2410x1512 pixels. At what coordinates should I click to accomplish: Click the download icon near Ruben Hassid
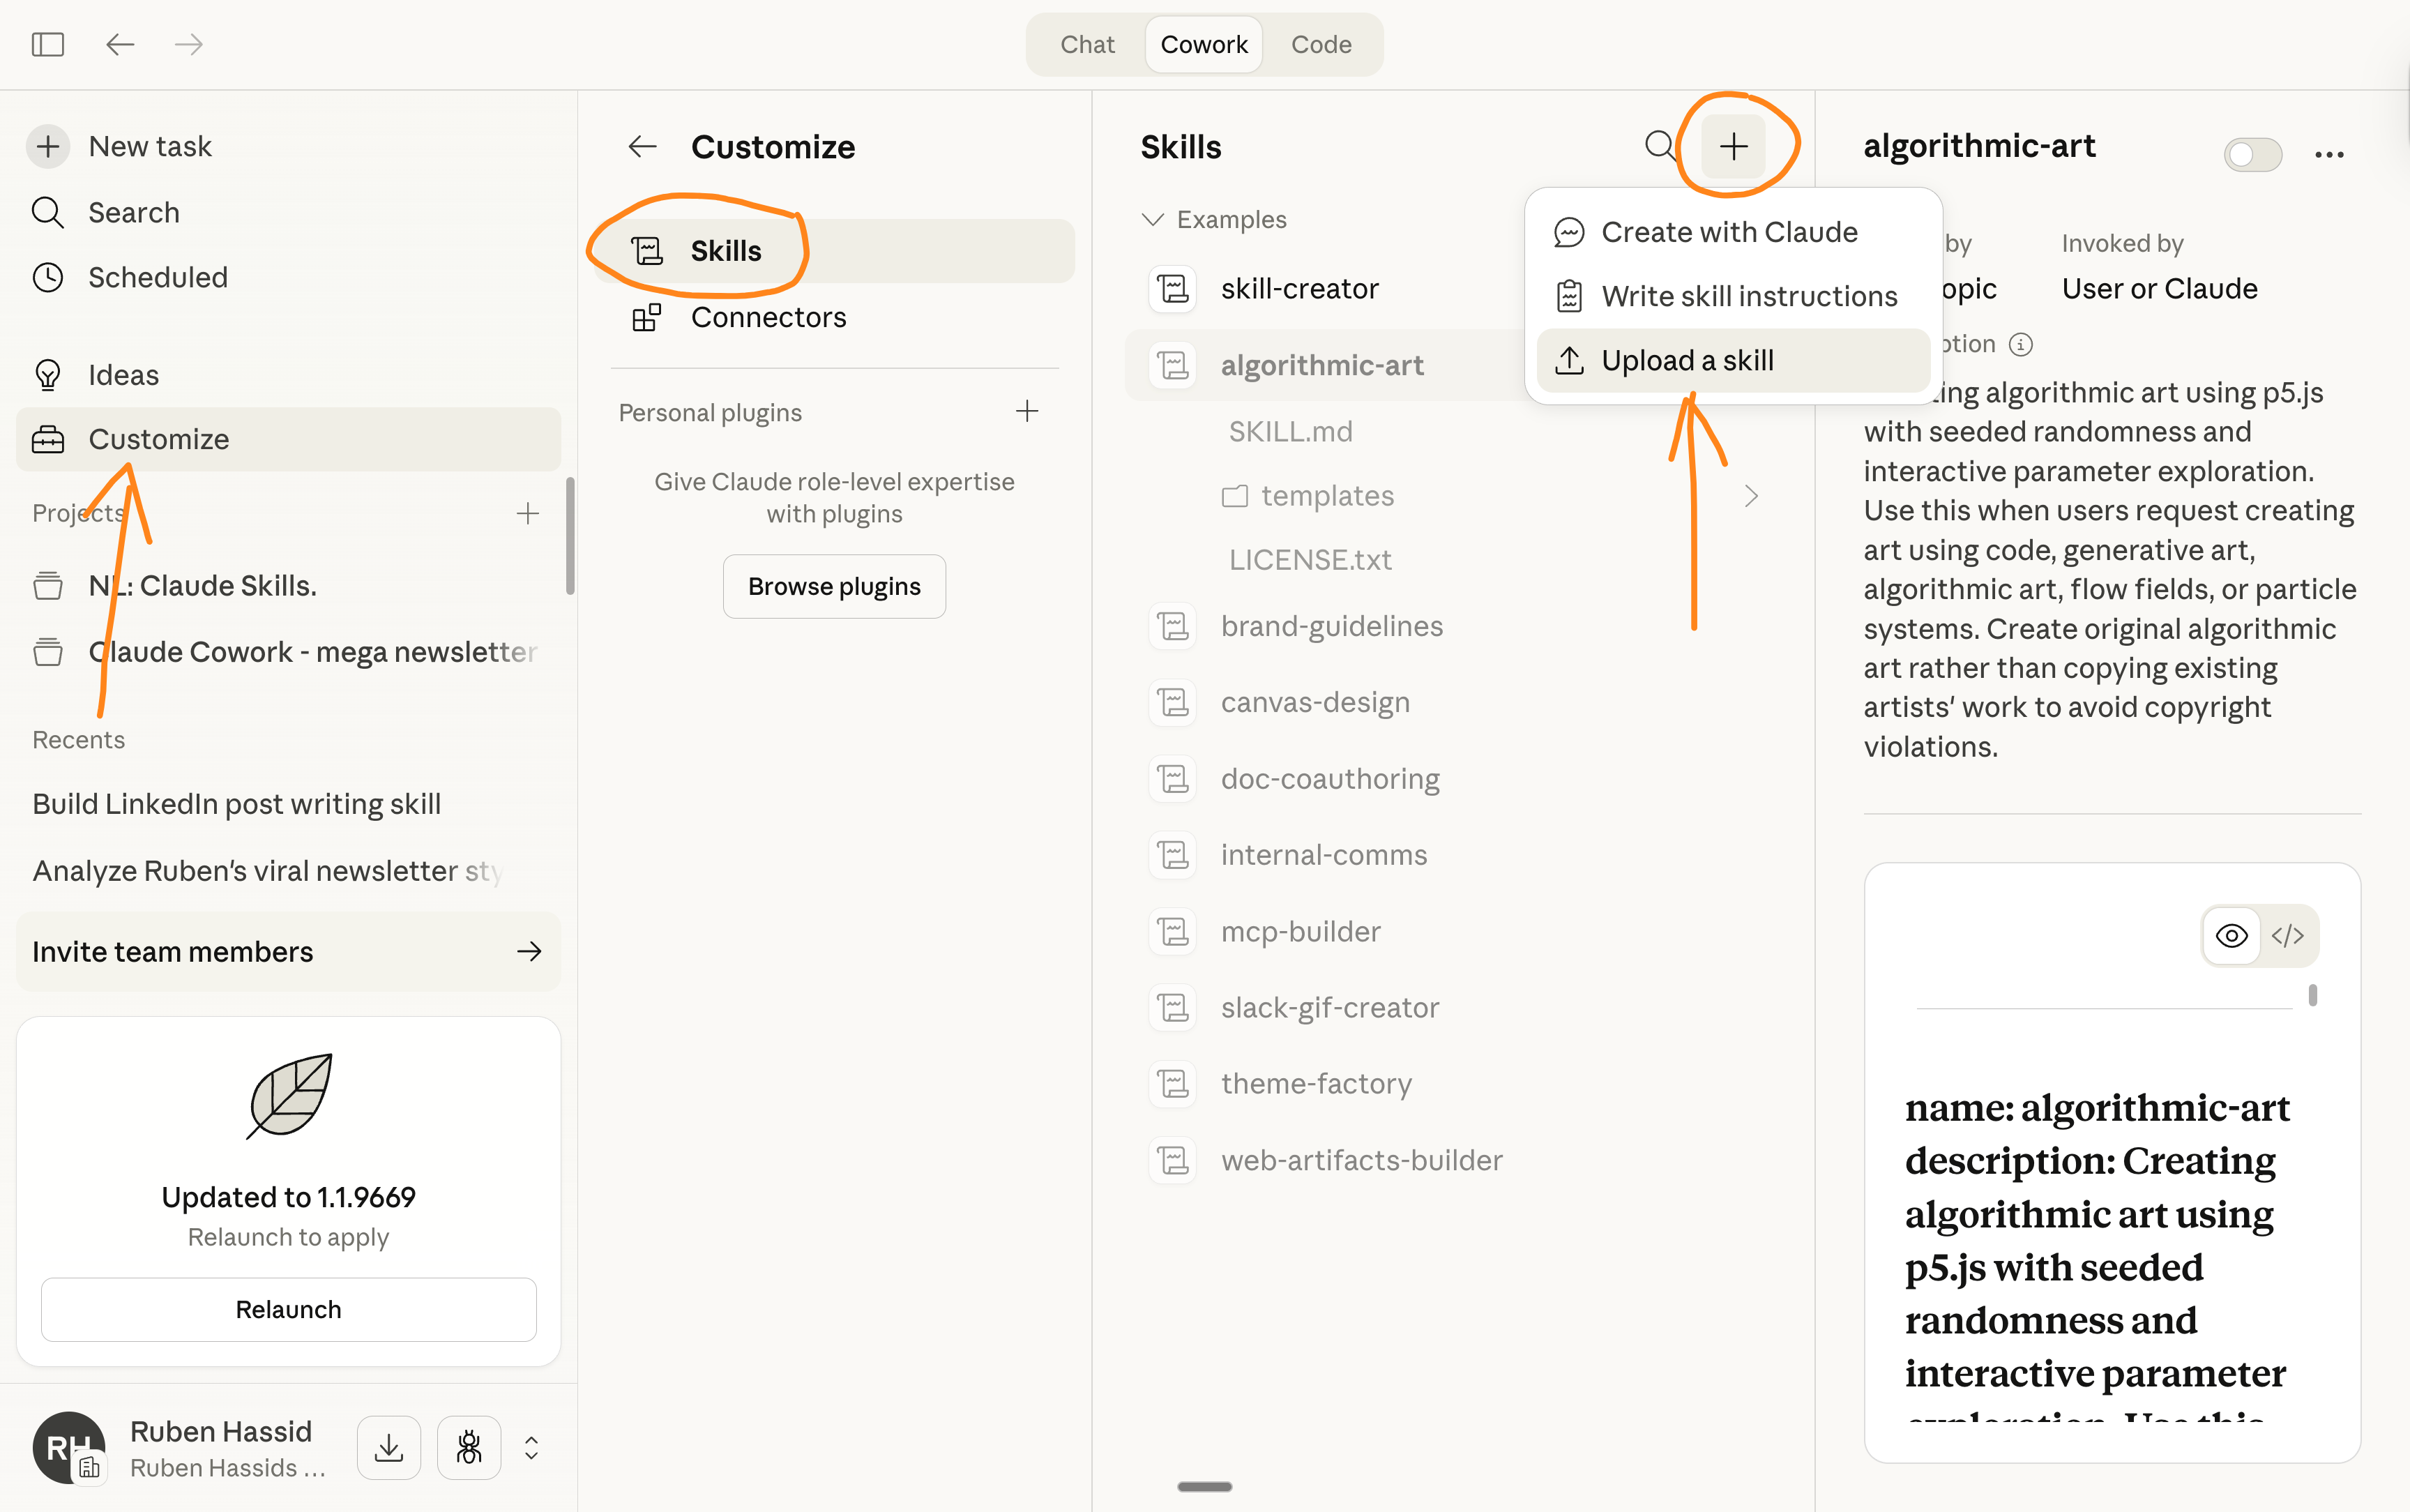click(389, 1447)
